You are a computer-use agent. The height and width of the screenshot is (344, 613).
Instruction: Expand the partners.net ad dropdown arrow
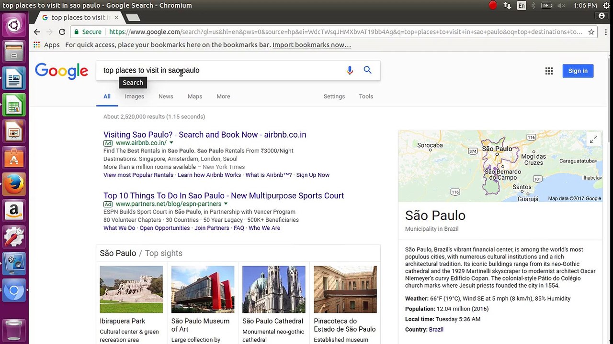(x=226, y=204)
